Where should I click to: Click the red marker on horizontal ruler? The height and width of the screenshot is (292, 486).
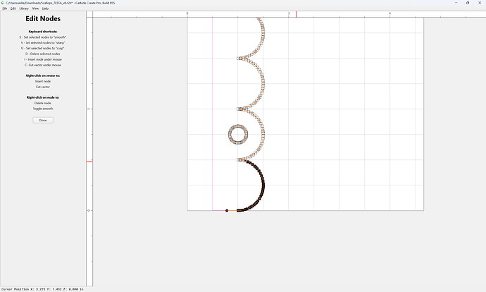[x=296, y=14]
